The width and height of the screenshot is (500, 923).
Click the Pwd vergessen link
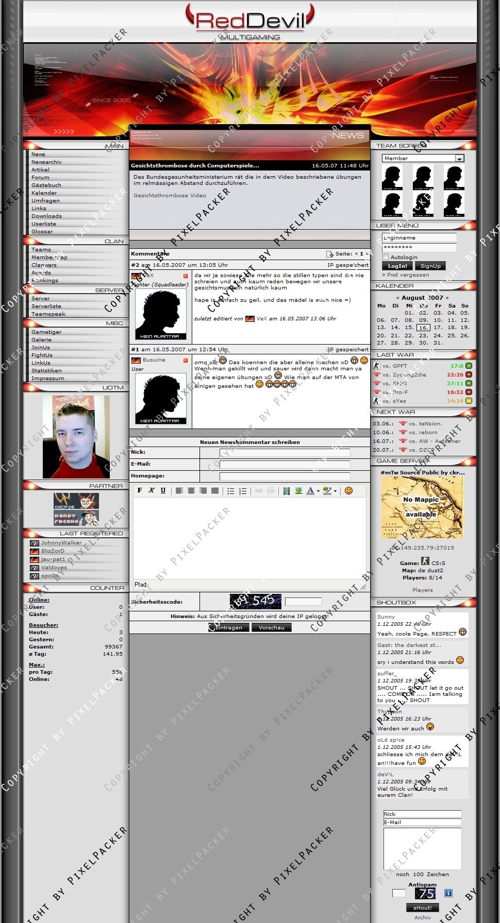pyautogui.click(x=408, y=275)
